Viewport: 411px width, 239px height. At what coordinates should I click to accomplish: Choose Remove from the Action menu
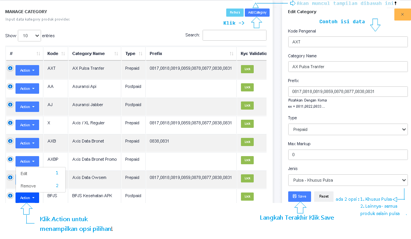pos(28,186)
